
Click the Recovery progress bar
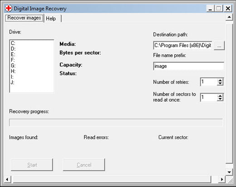(116, 122)
